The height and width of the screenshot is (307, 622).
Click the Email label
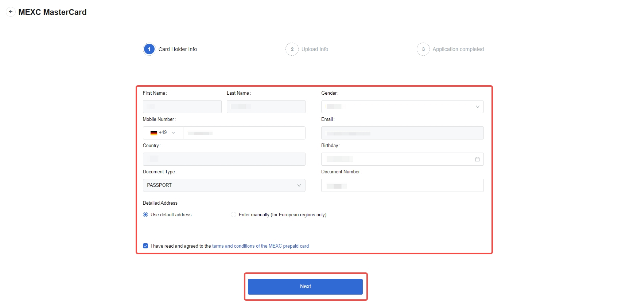coord(328,119)
